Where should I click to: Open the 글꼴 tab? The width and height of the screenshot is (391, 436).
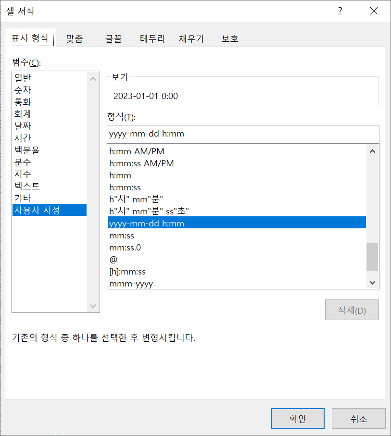point(114,38)
